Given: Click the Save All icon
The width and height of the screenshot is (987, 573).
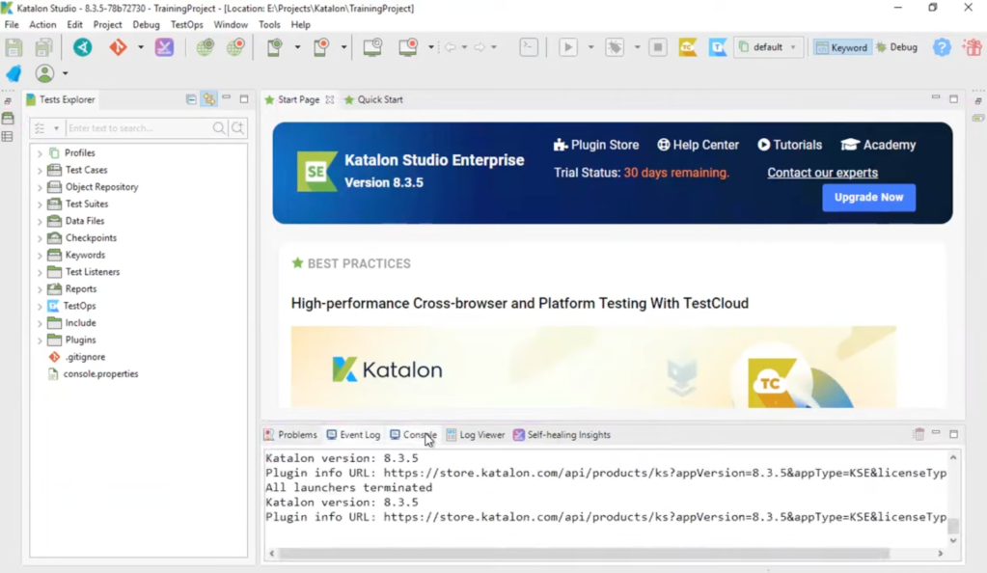Looking at the screenshot, I should click(x=43, y=47).
